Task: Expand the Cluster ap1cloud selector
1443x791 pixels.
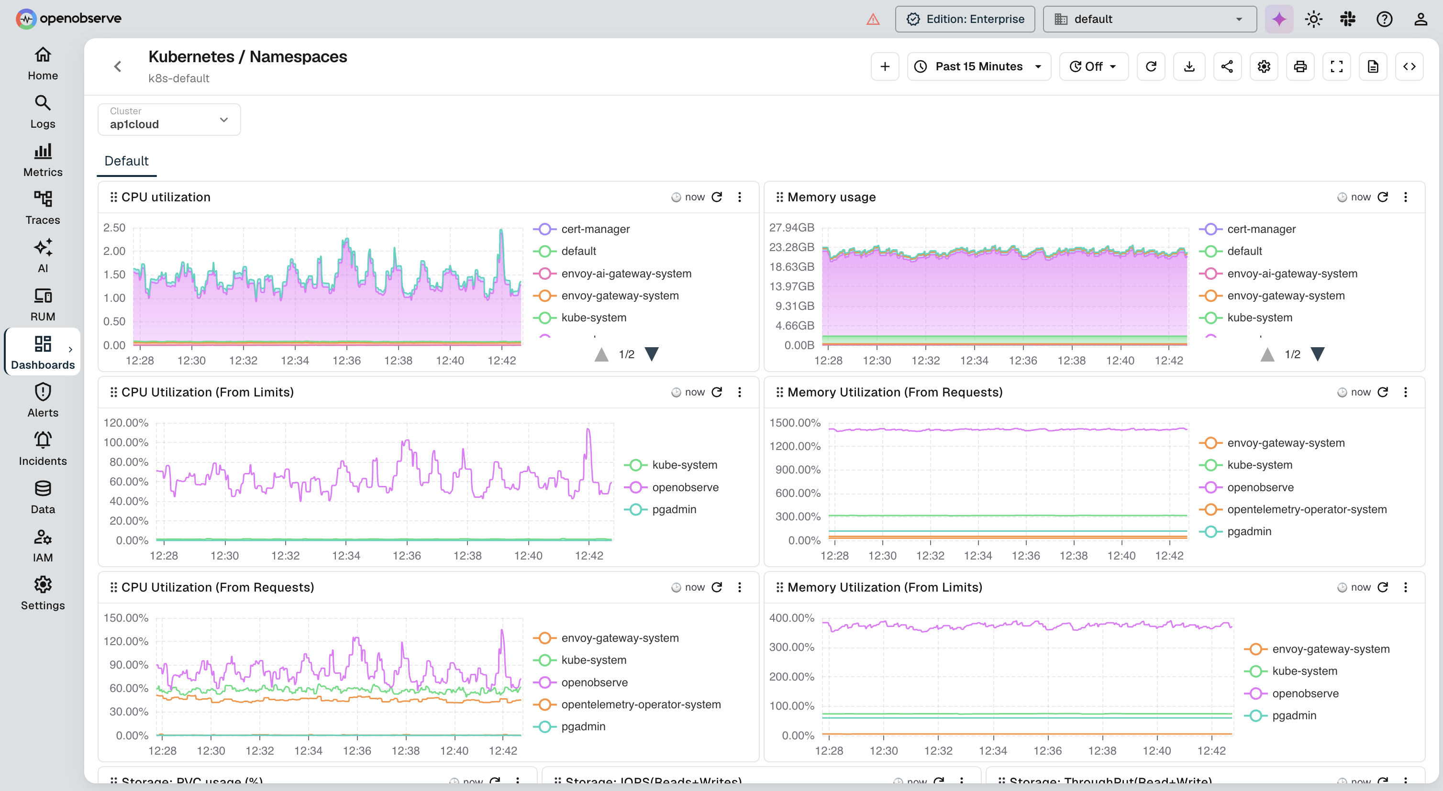Action: tap(169, 119)
